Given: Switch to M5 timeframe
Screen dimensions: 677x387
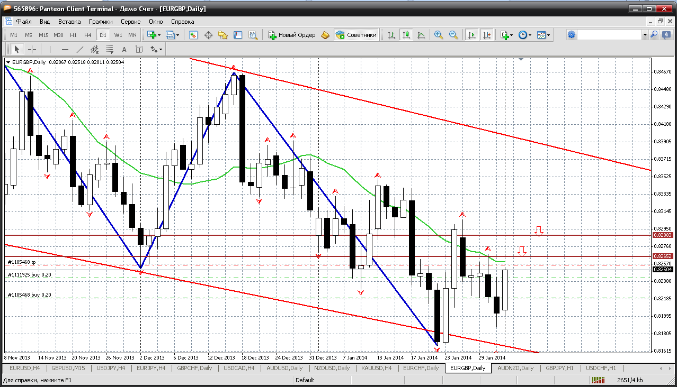Looking at the screenshot, I should 28,35.
